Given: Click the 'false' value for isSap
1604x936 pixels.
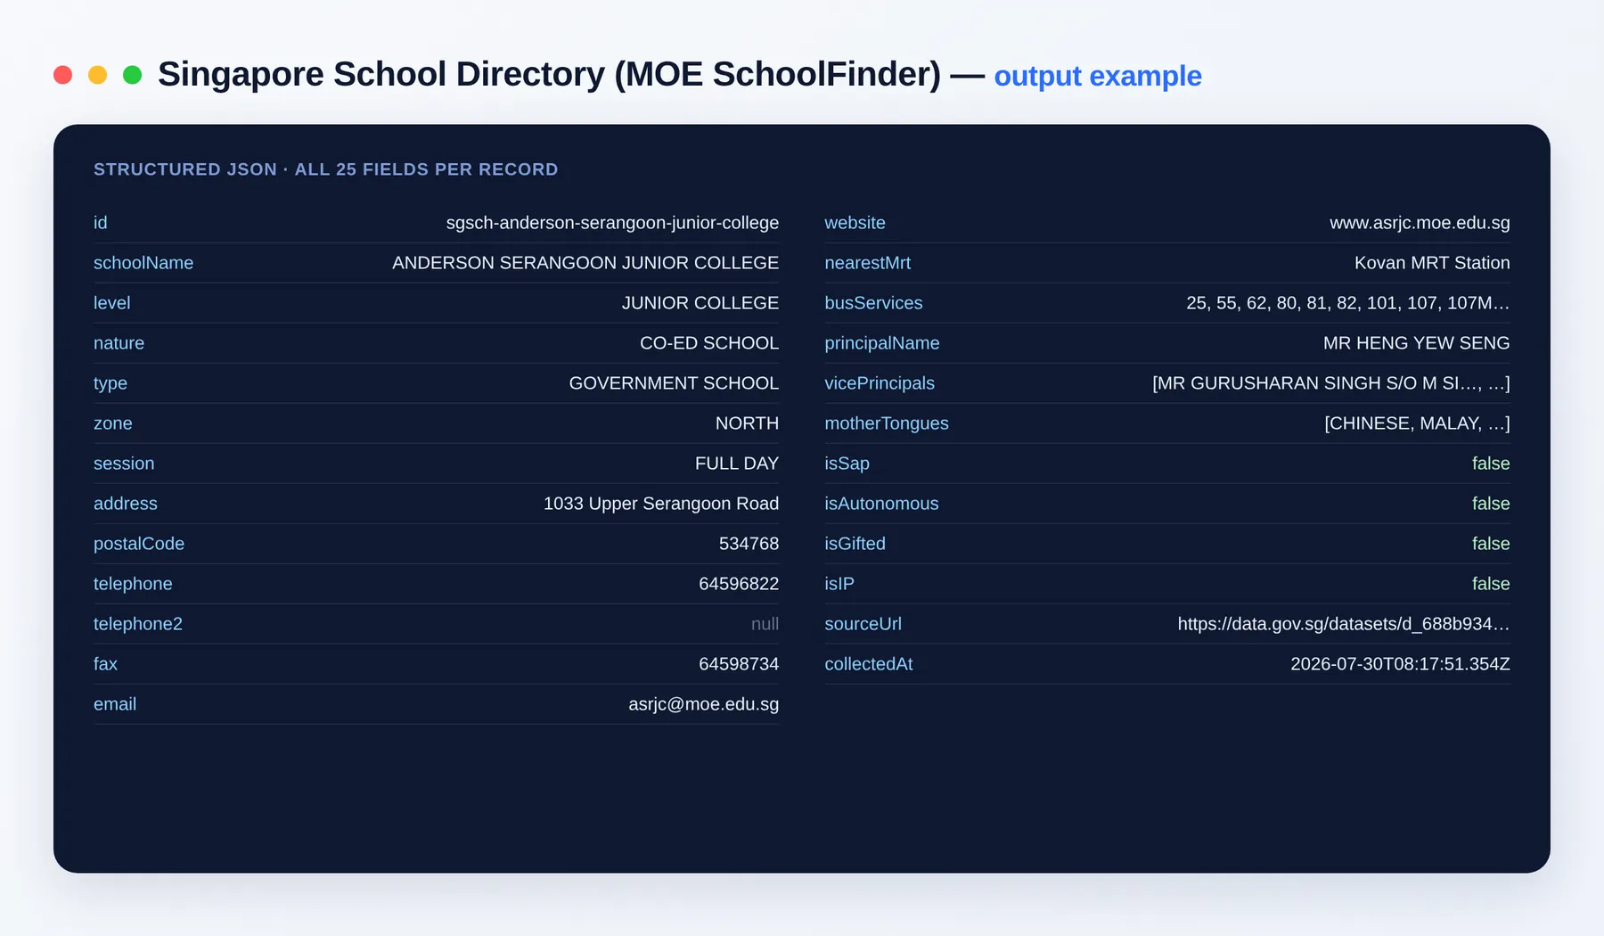Looking at the screenshot, I should point(1491,464).
